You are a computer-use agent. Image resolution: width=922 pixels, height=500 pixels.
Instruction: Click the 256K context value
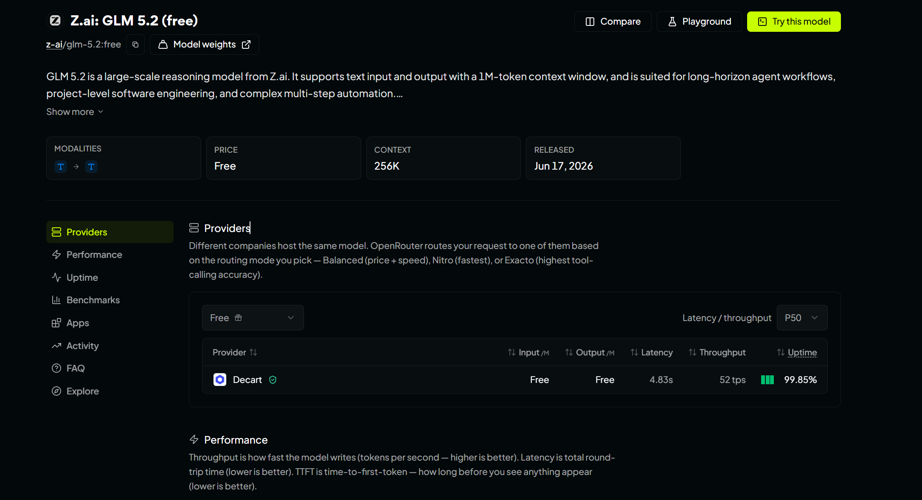coord(387,166)
